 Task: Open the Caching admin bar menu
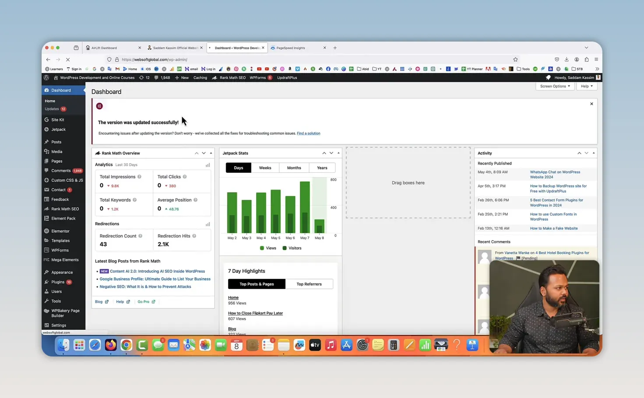click(200, 78)
